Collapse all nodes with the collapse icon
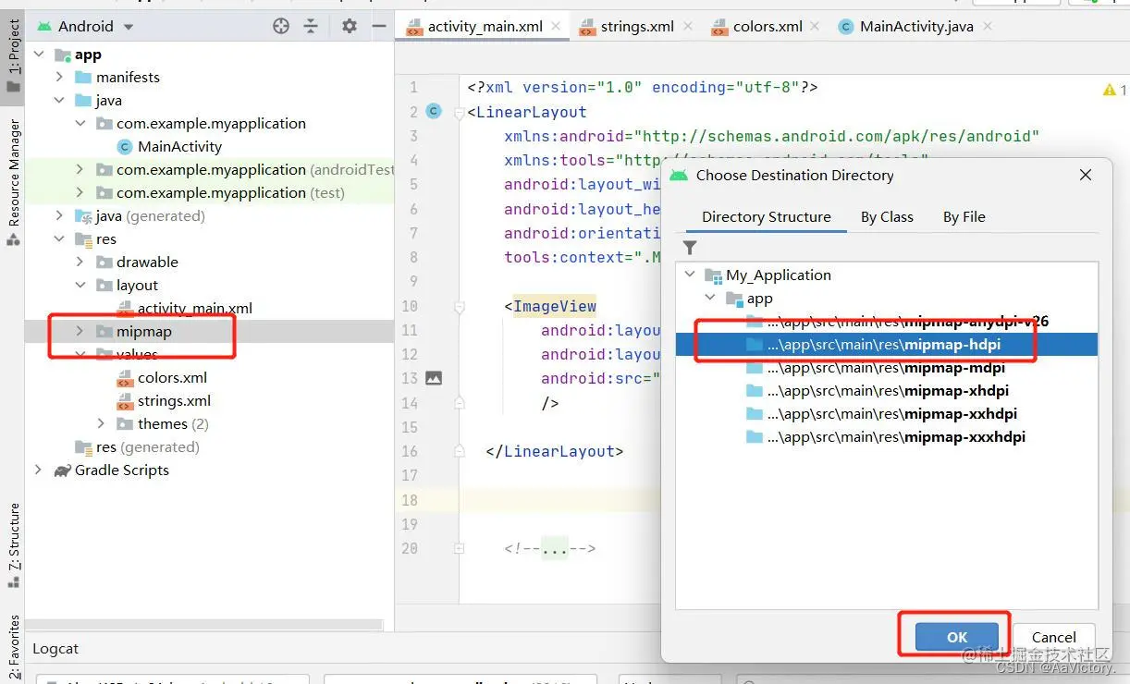 311,26
